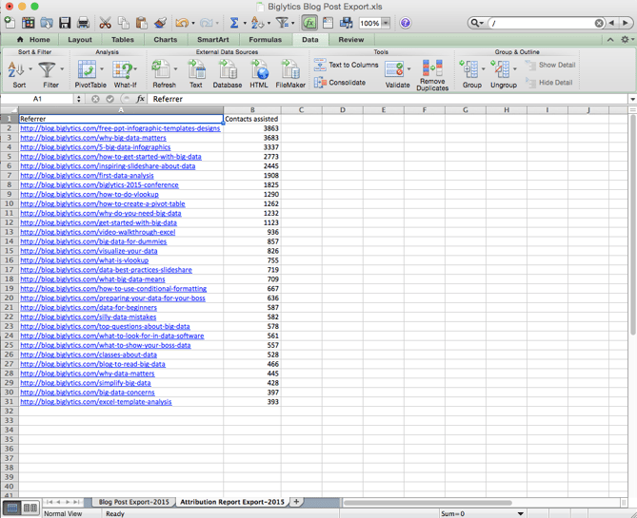Click the Sort icon in the ribbon
Screen dimensions: 637x518
click(x=17, y=71)
